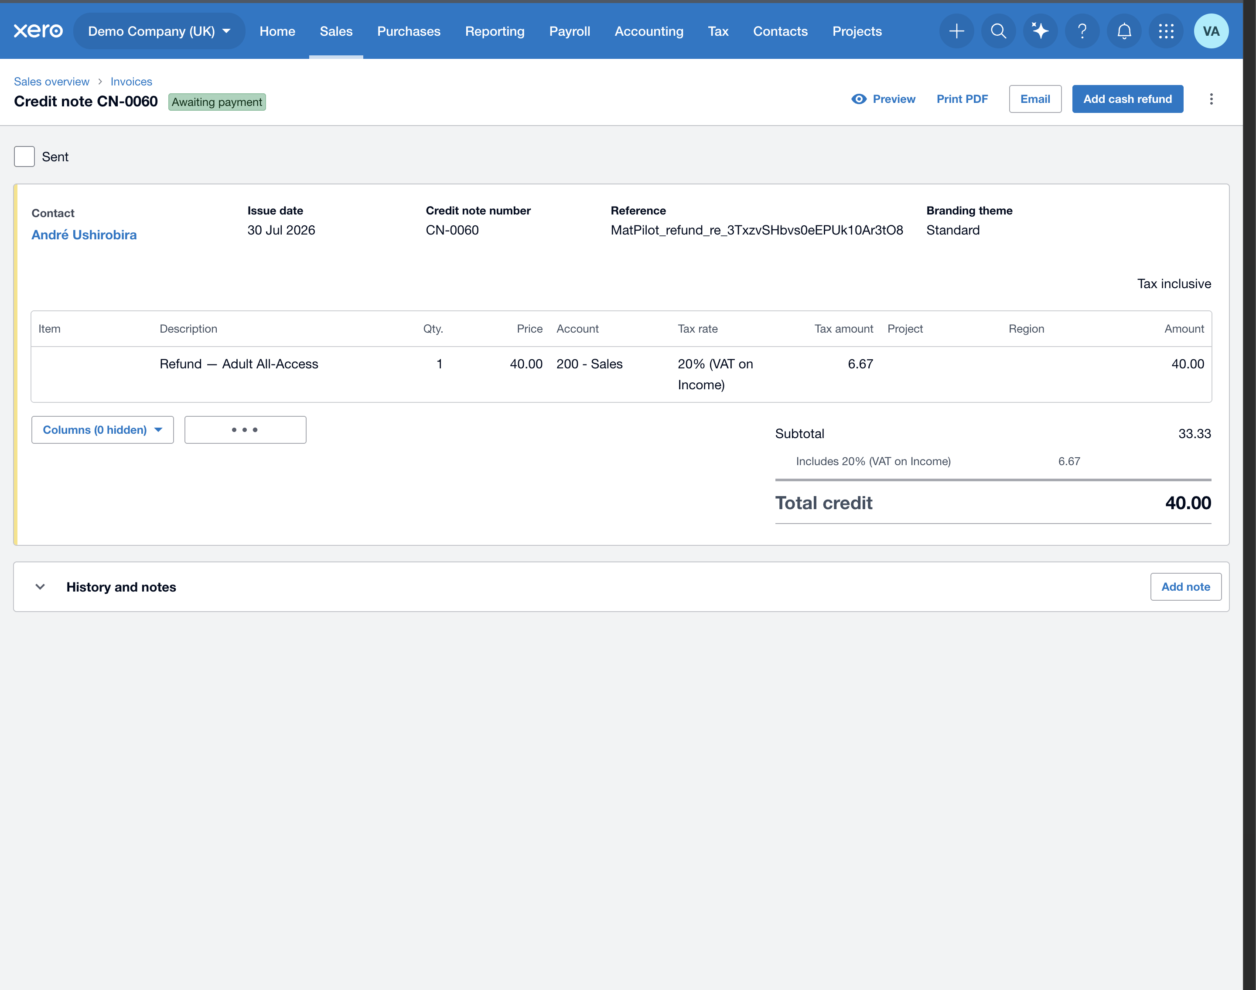Open the Demo Company (UK) switcher
This screenshot has width=1256, height=990.
tap(159, 31)
